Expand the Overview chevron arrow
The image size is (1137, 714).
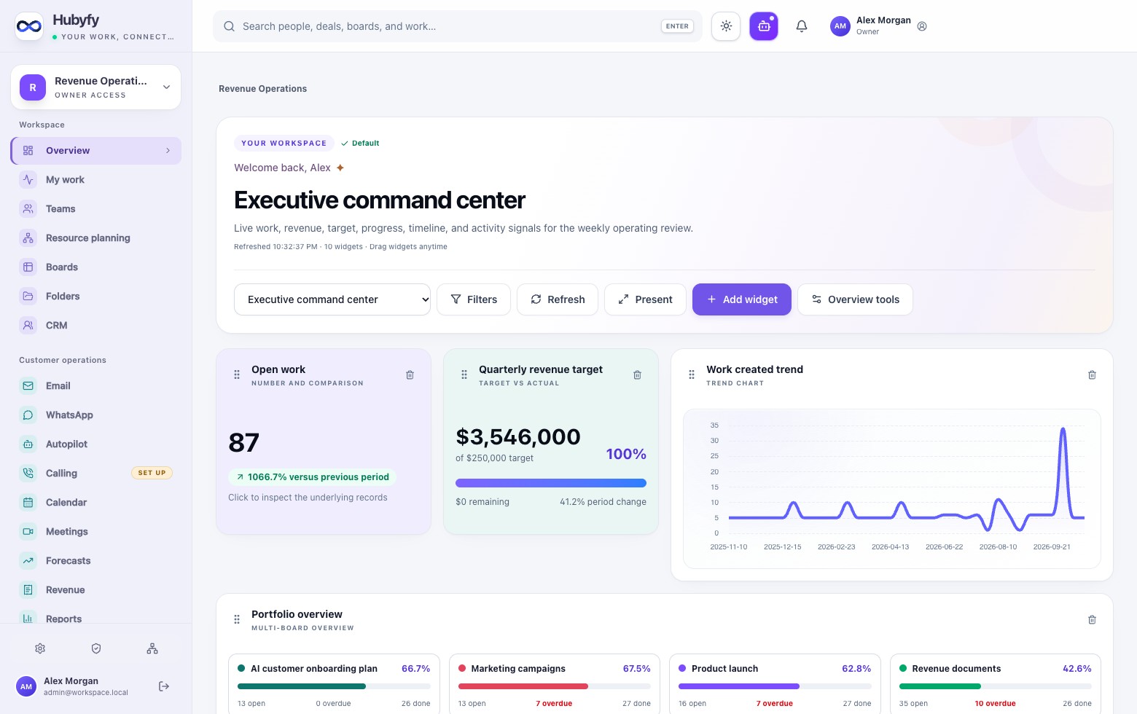point(168,151)
